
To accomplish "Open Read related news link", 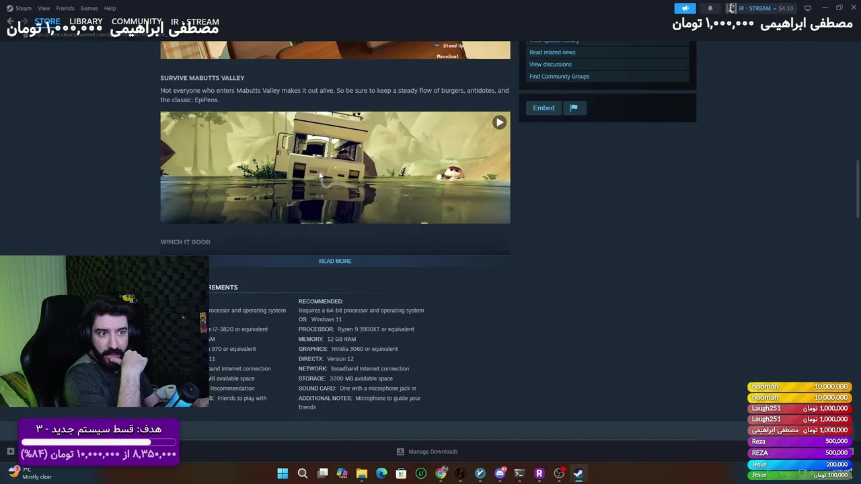I will click(x=552, y=52).
